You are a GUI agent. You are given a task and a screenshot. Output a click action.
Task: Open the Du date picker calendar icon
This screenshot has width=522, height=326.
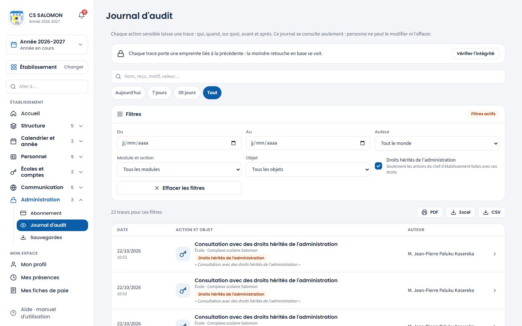click(x=233, y=143)
